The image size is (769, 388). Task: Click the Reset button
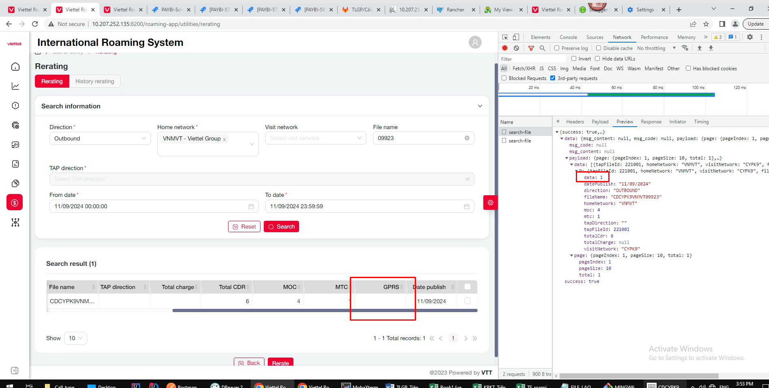coord(244,226)
